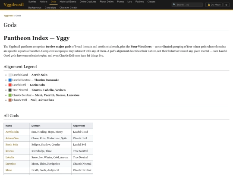Click the Chaotic Evil brown swatch
This screenshot has height=175, width=233.
pos(10,100)
